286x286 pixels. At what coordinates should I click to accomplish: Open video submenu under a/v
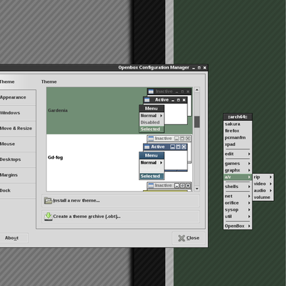pos(263,184)
